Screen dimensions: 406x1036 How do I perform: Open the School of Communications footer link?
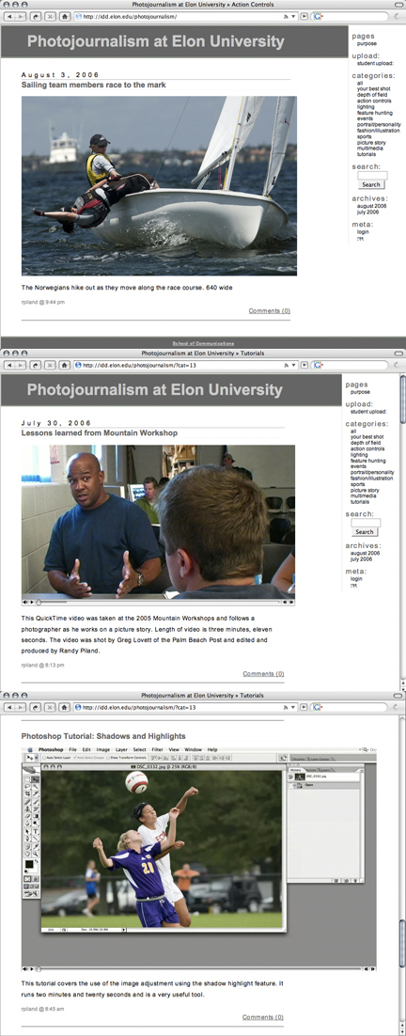[x=203, y=343]
